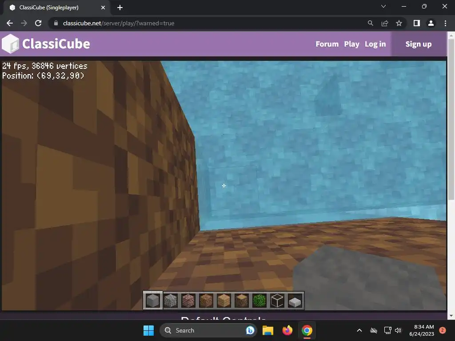Open the clock and calendar
The image size is (455, 341).
coord(422,330)
